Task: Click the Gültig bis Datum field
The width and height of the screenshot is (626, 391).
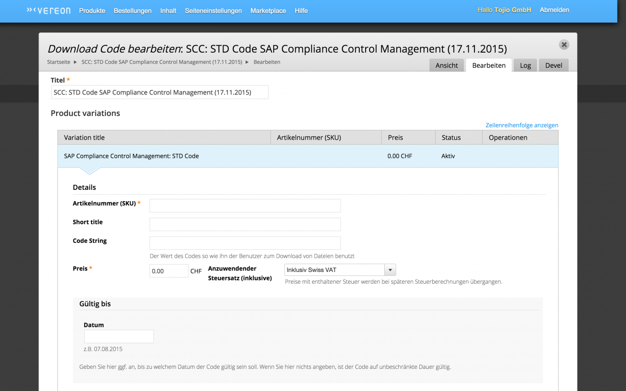Action: click(x=119, y=336)
